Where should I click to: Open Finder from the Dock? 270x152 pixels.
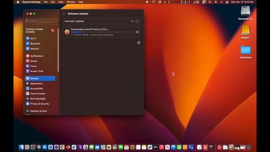(x=21, y=147)
